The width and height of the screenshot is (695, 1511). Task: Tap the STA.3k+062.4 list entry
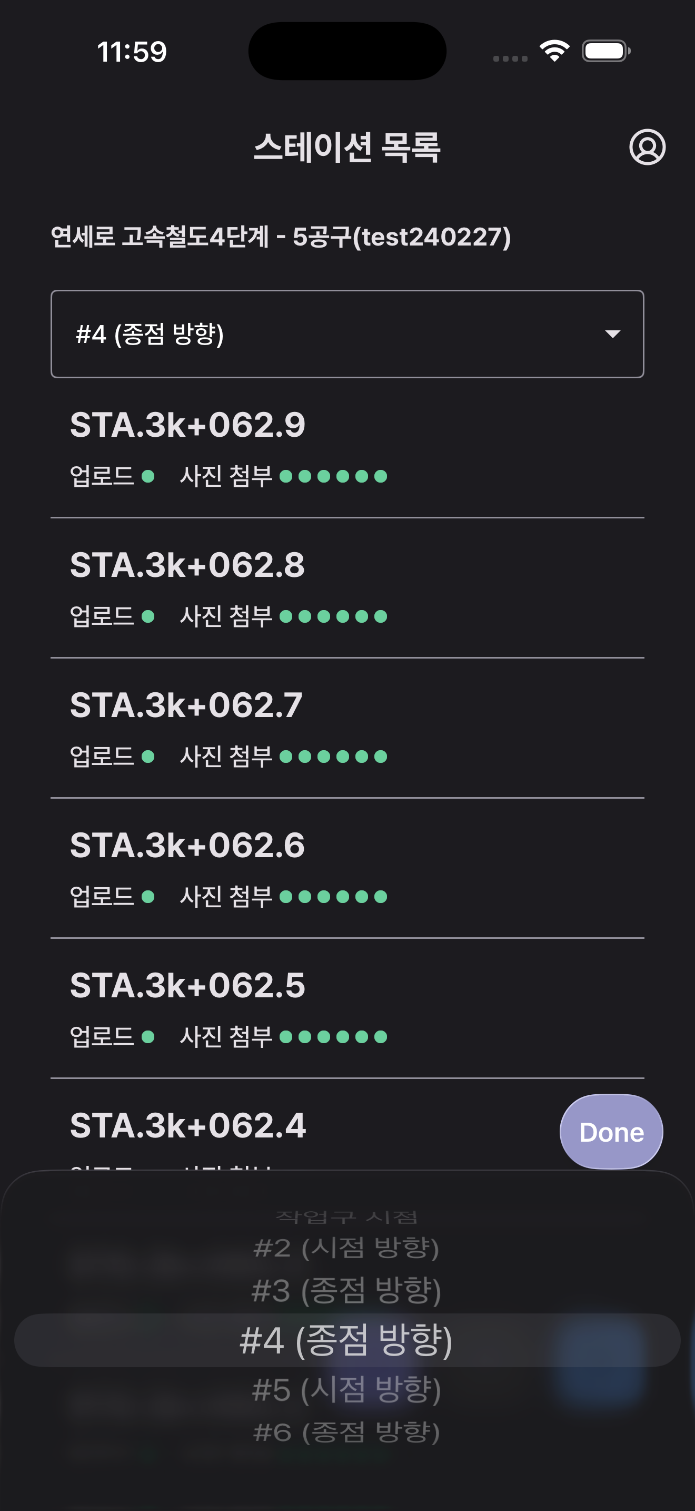187,1126
